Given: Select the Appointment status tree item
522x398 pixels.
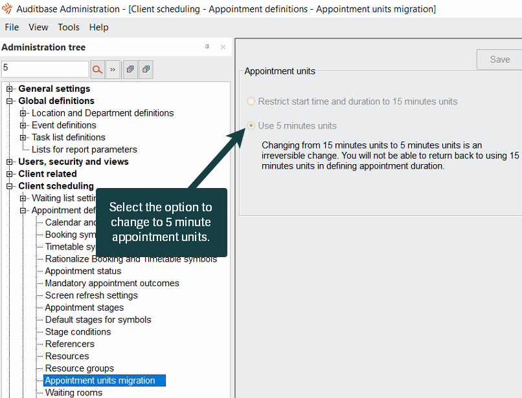Looking at the screenshot, I should point(84,271).
